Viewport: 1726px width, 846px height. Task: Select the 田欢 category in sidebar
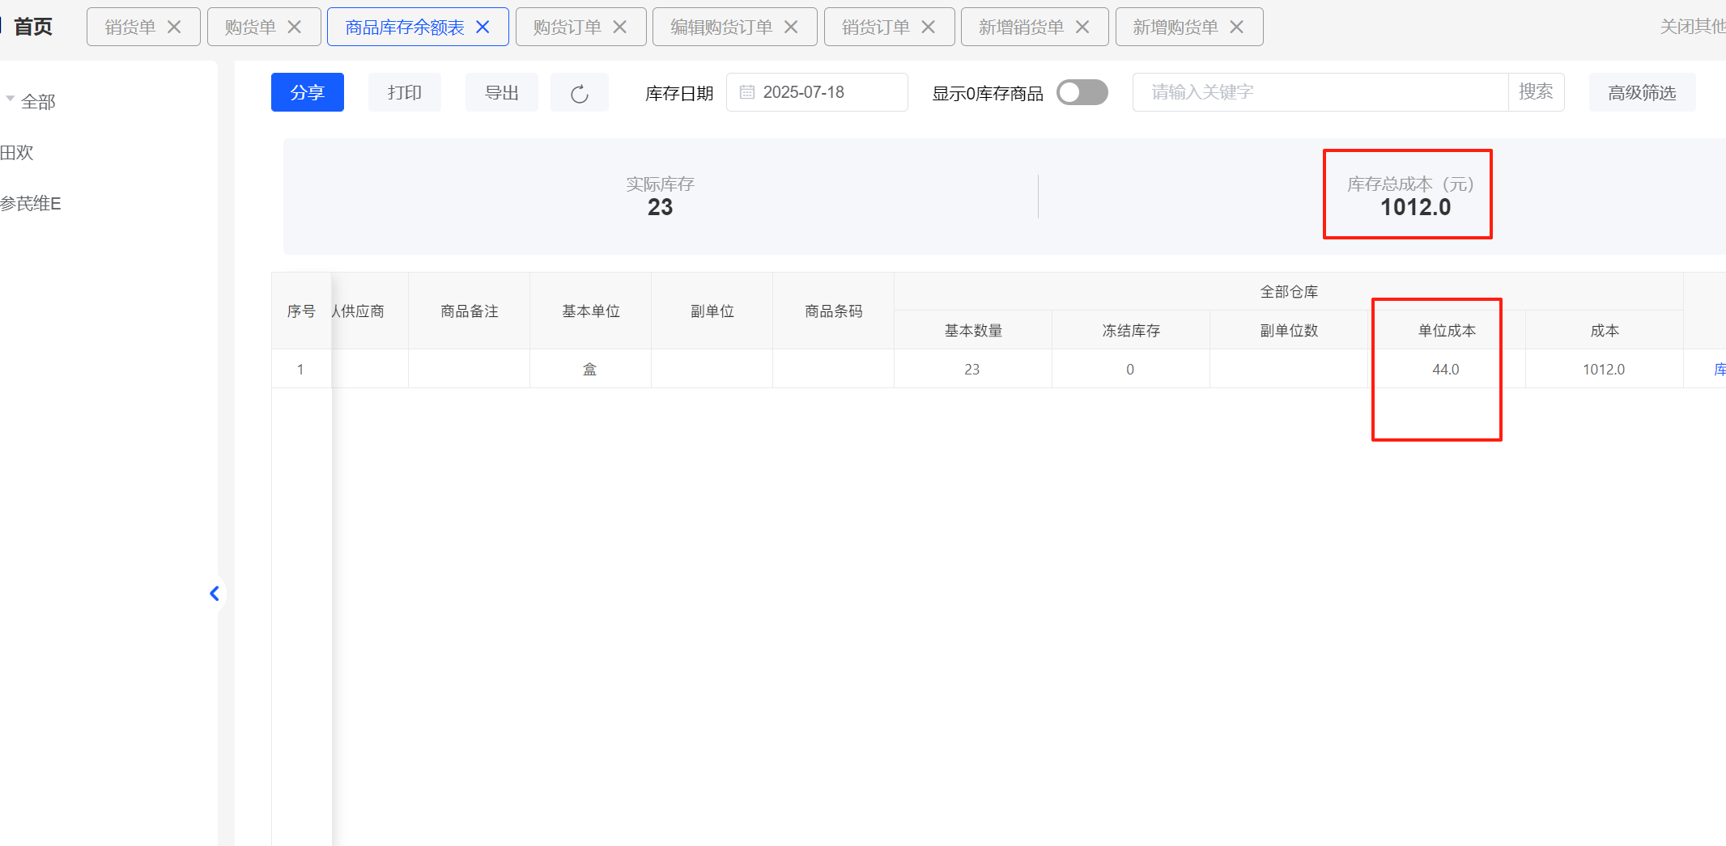pos(17,153)
